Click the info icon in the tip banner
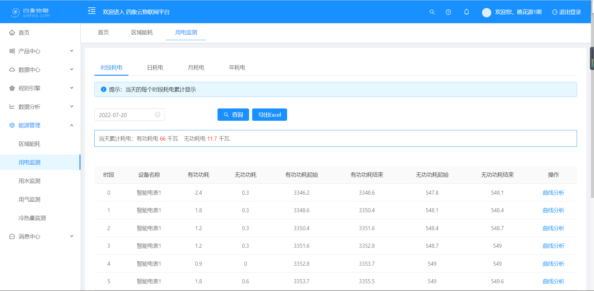Screen dimensions: 594x291 (x=104, y=89)
